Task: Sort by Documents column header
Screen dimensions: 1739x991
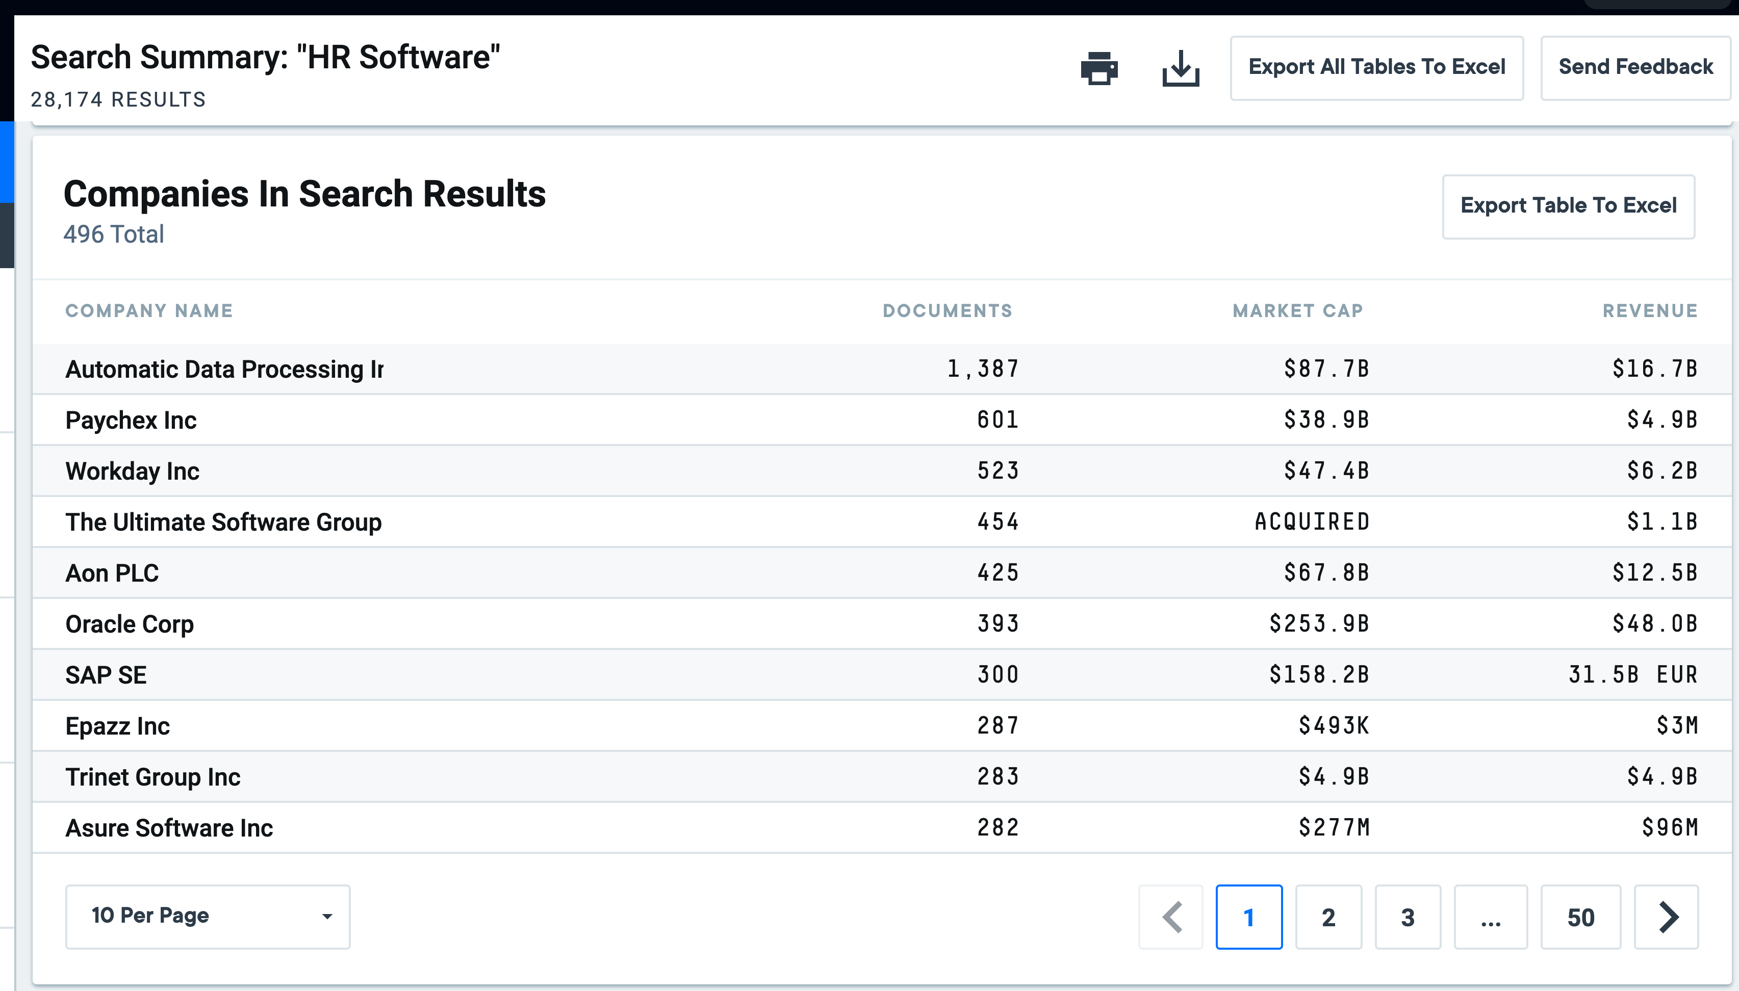Action: 947,311
